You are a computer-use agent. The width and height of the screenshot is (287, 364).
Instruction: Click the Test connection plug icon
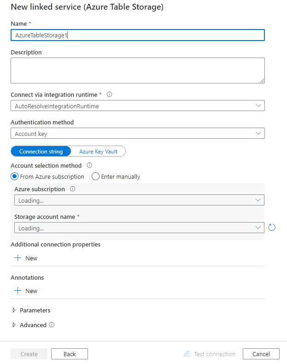click(x=187, y=354)
